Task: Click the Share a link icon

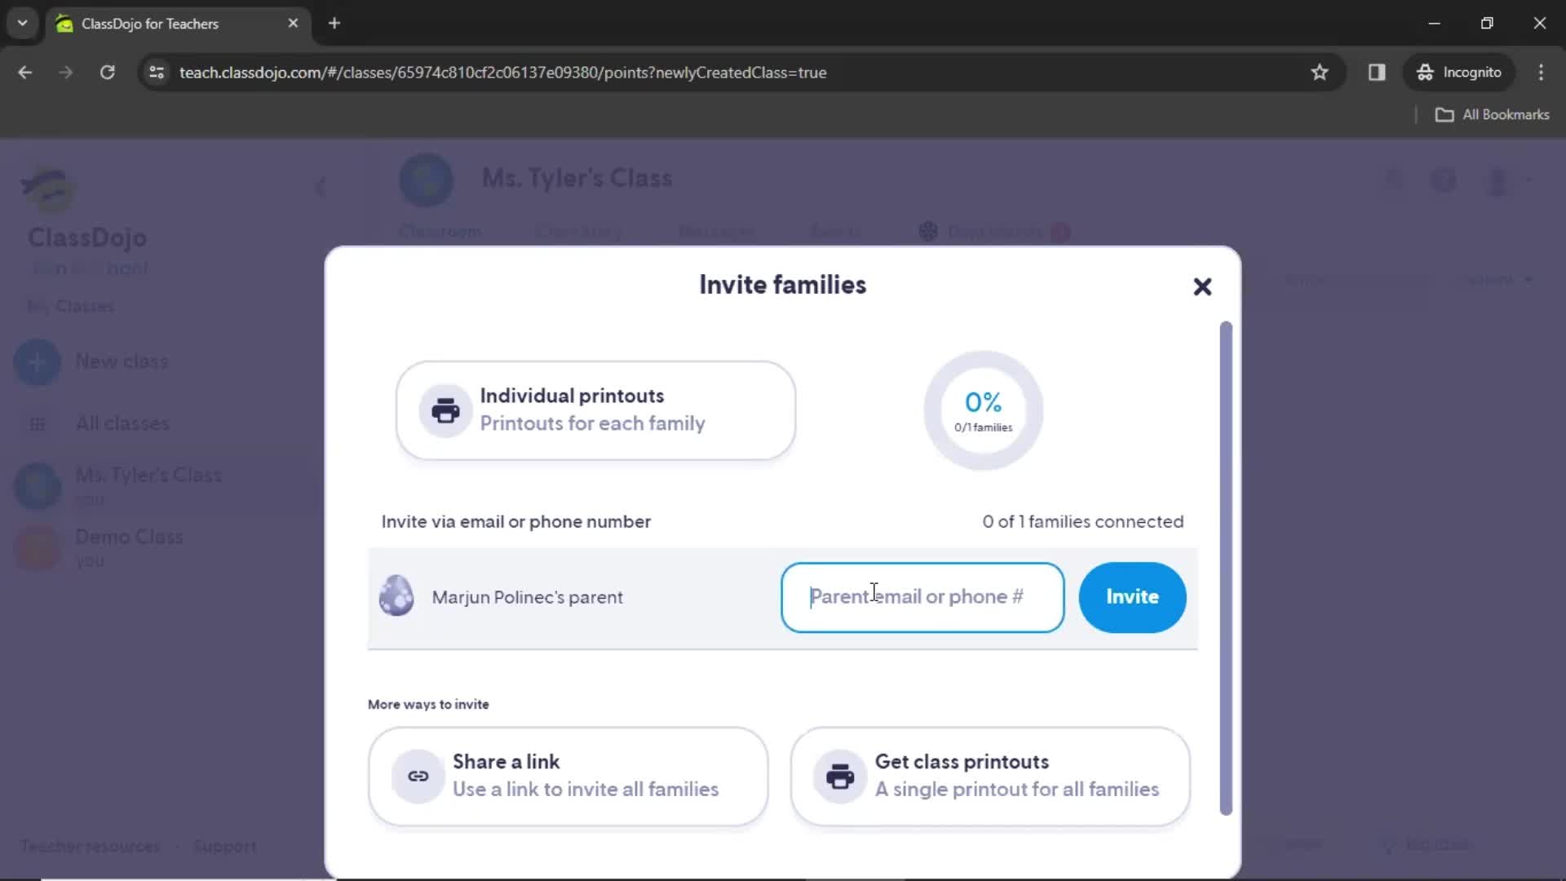Action: click(418, 776)
